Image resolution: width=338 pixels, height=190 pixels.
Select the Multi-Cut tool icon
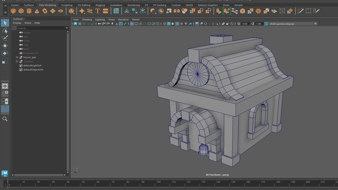[x=300, y=11]
